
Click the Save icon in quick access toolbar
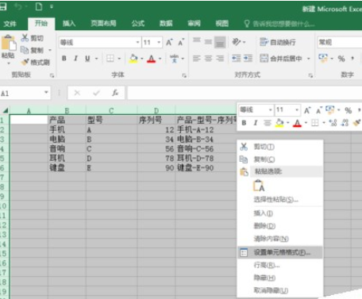coord(3,6)
